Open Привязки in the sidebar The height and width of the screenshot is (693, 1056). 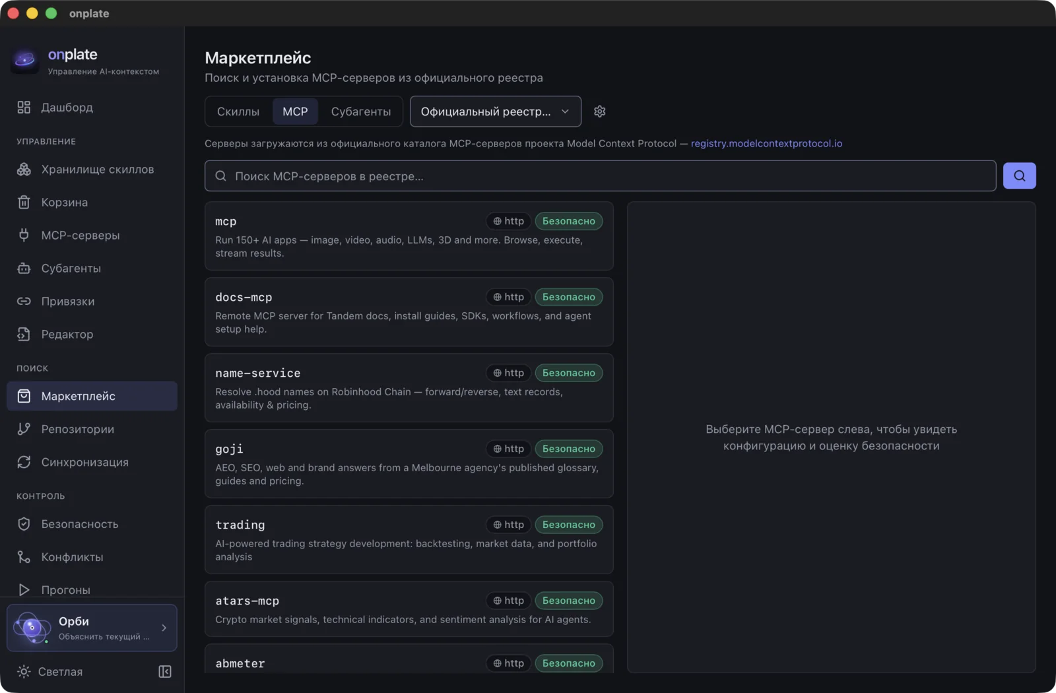(92, 302)
